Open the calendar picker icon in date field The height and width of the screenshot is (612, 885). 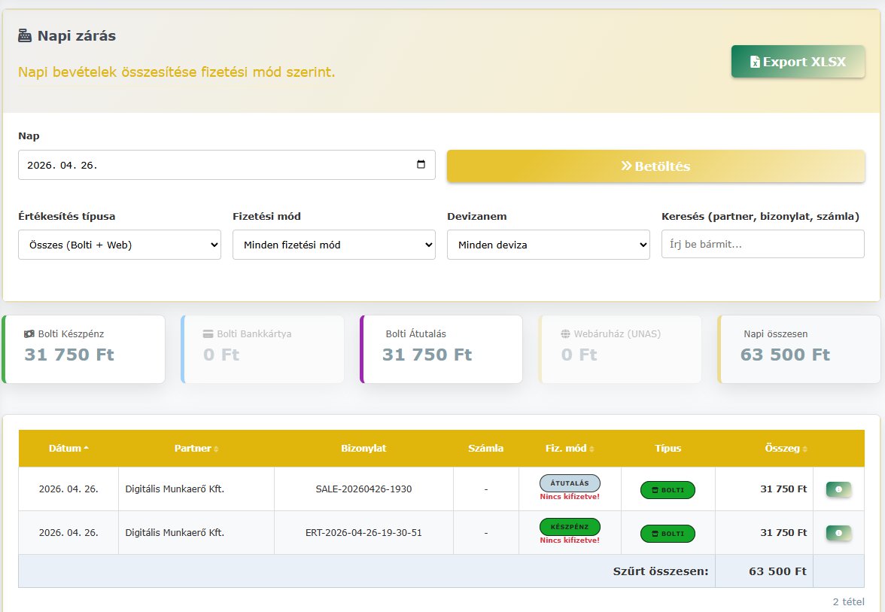point(421,165)
